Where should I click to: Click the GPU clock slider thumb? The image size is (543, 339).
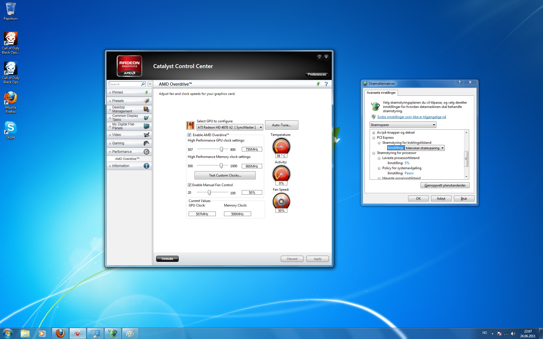click(x=221, y=149)
